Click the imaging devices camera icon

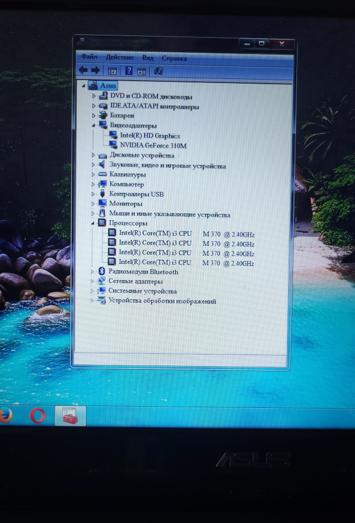[101, 300]
